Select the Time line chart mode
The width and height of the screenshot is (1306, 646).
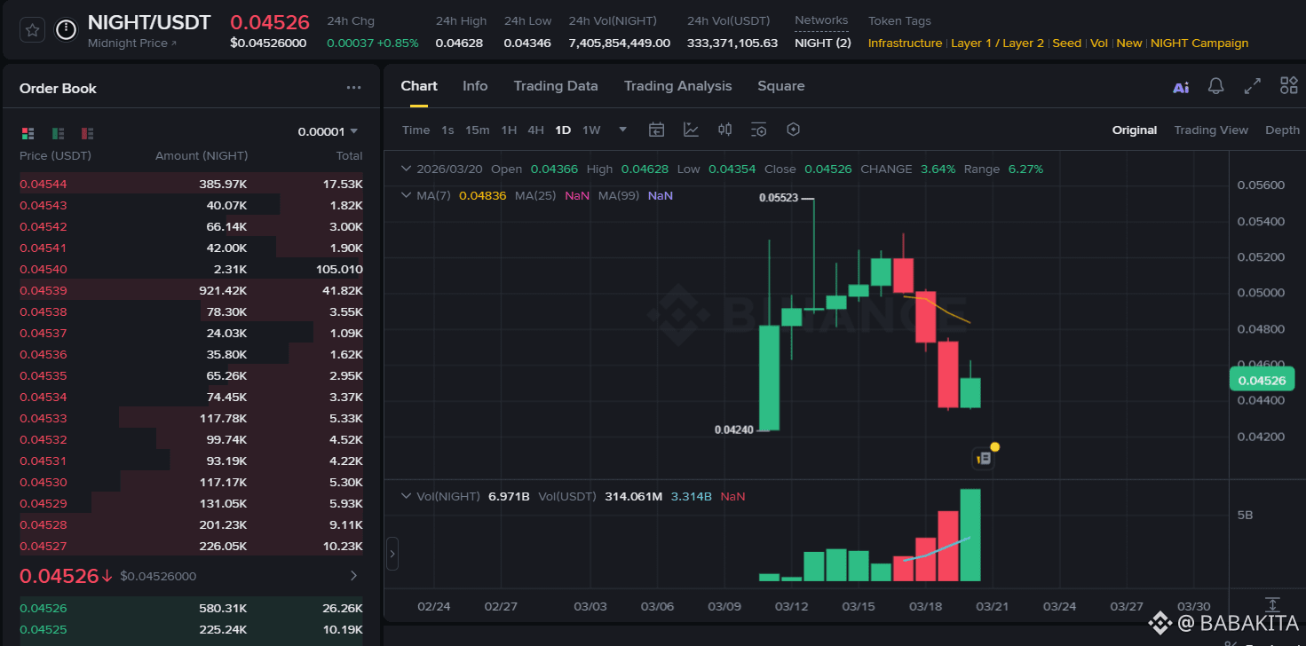(416, 130)
